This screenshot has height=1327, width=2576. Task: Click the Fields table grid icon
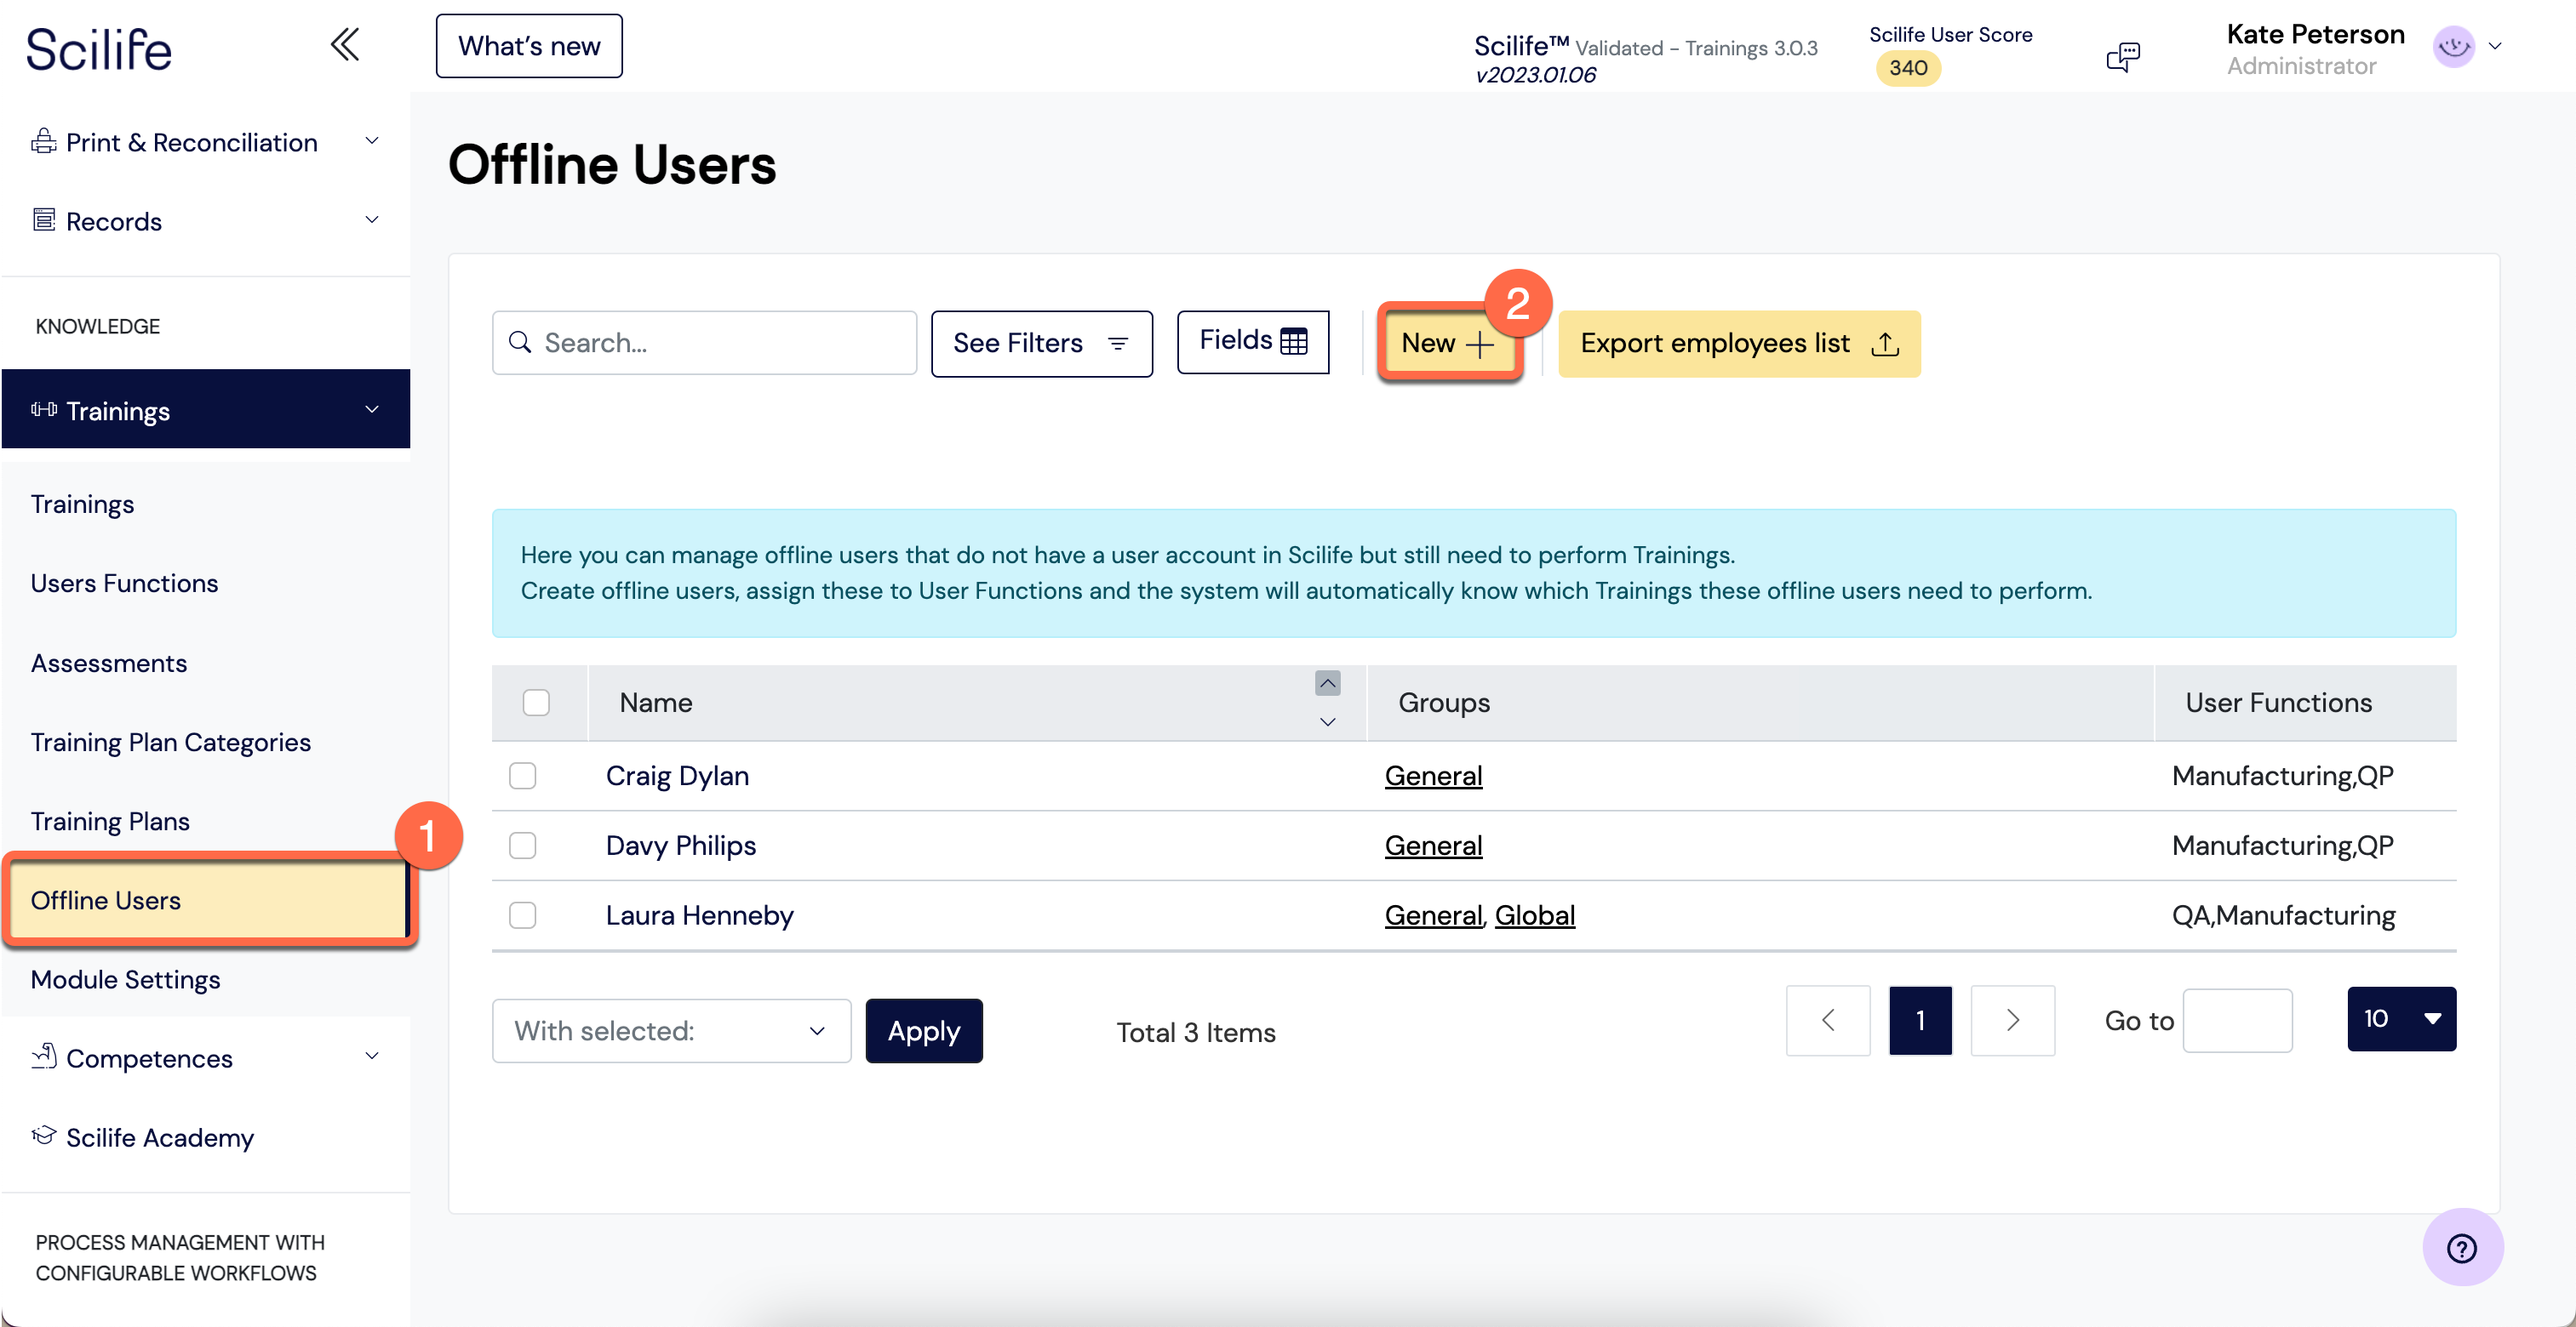pyautogui.click(x=1294, y=342)
